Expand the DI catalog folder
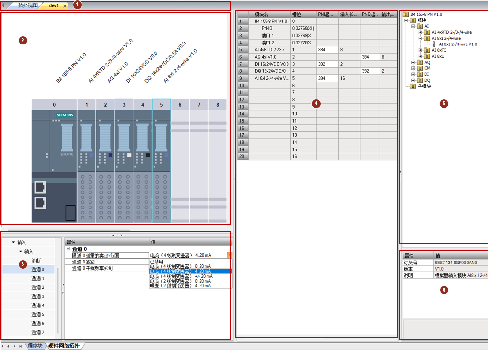Screen dimensions: 488x350 (x=413, y=74)
